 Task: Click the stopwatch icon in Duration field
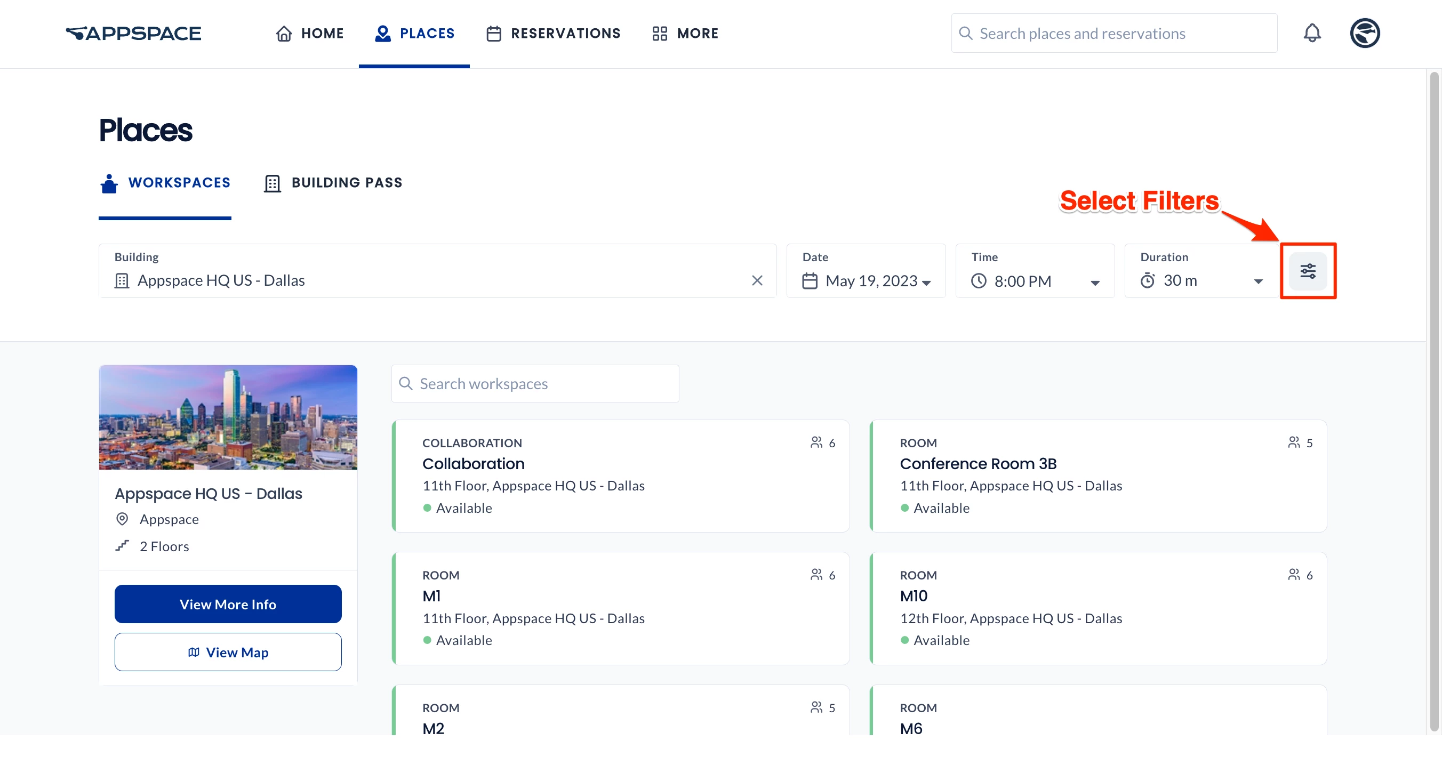click(x=1147, y=280)
